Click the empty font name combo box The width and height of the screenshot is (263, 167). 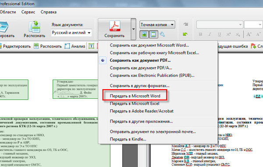(220, 25)
